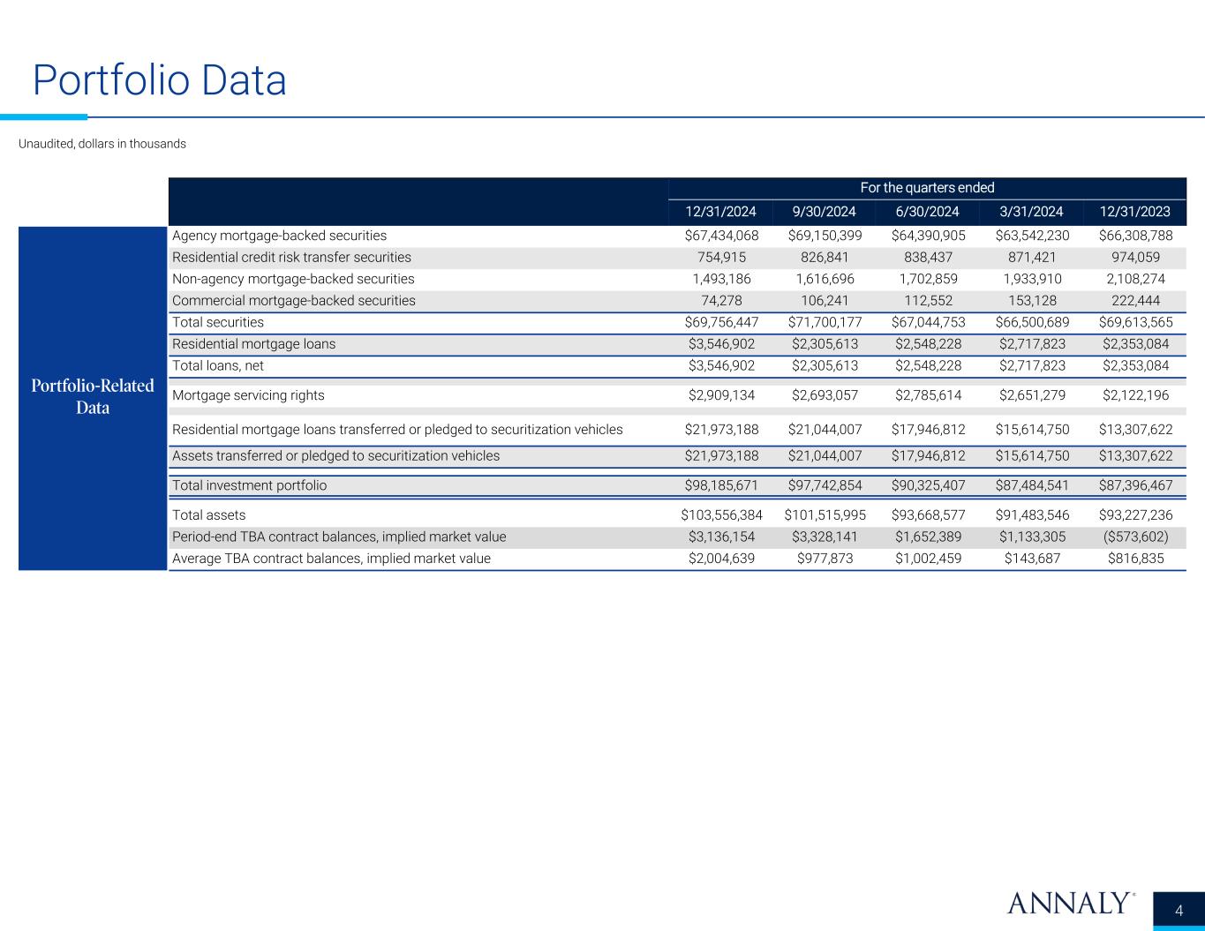Click the Total assets value $103,556,384
The image size is (1205, 931).
(x=721, y=515)
